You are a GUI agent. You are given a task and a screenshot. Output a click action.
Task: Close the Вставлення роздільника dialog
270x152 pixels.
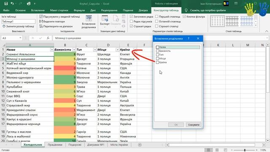[x=198, y=38]
